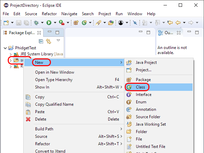Open dropdown arrow next to Run button
Image resolution: width=204 pixels, height=153 pixels.
55,23
